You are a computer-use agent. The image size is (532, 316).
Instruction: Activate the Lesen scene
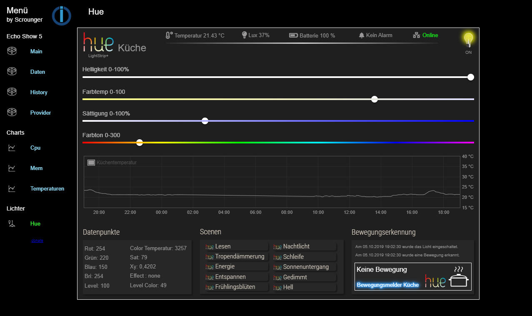pos(236,246)
